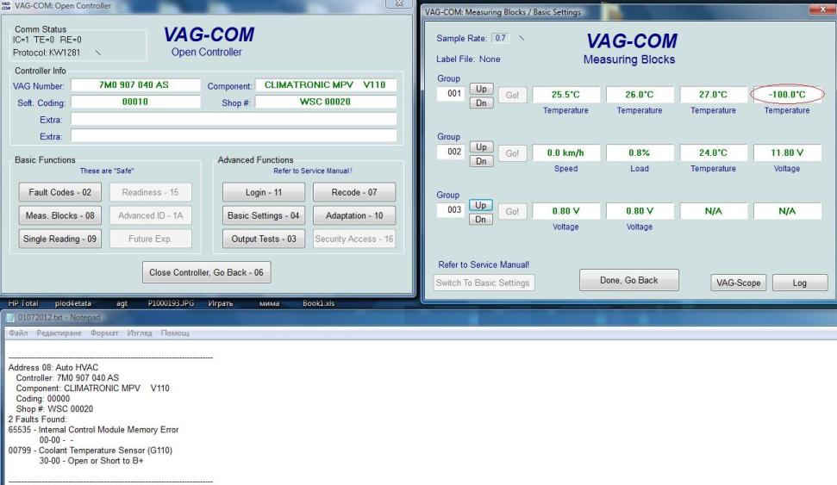The image size is (837, 485).
Task: Click the Login - 11 button
Action: [263, 192]
